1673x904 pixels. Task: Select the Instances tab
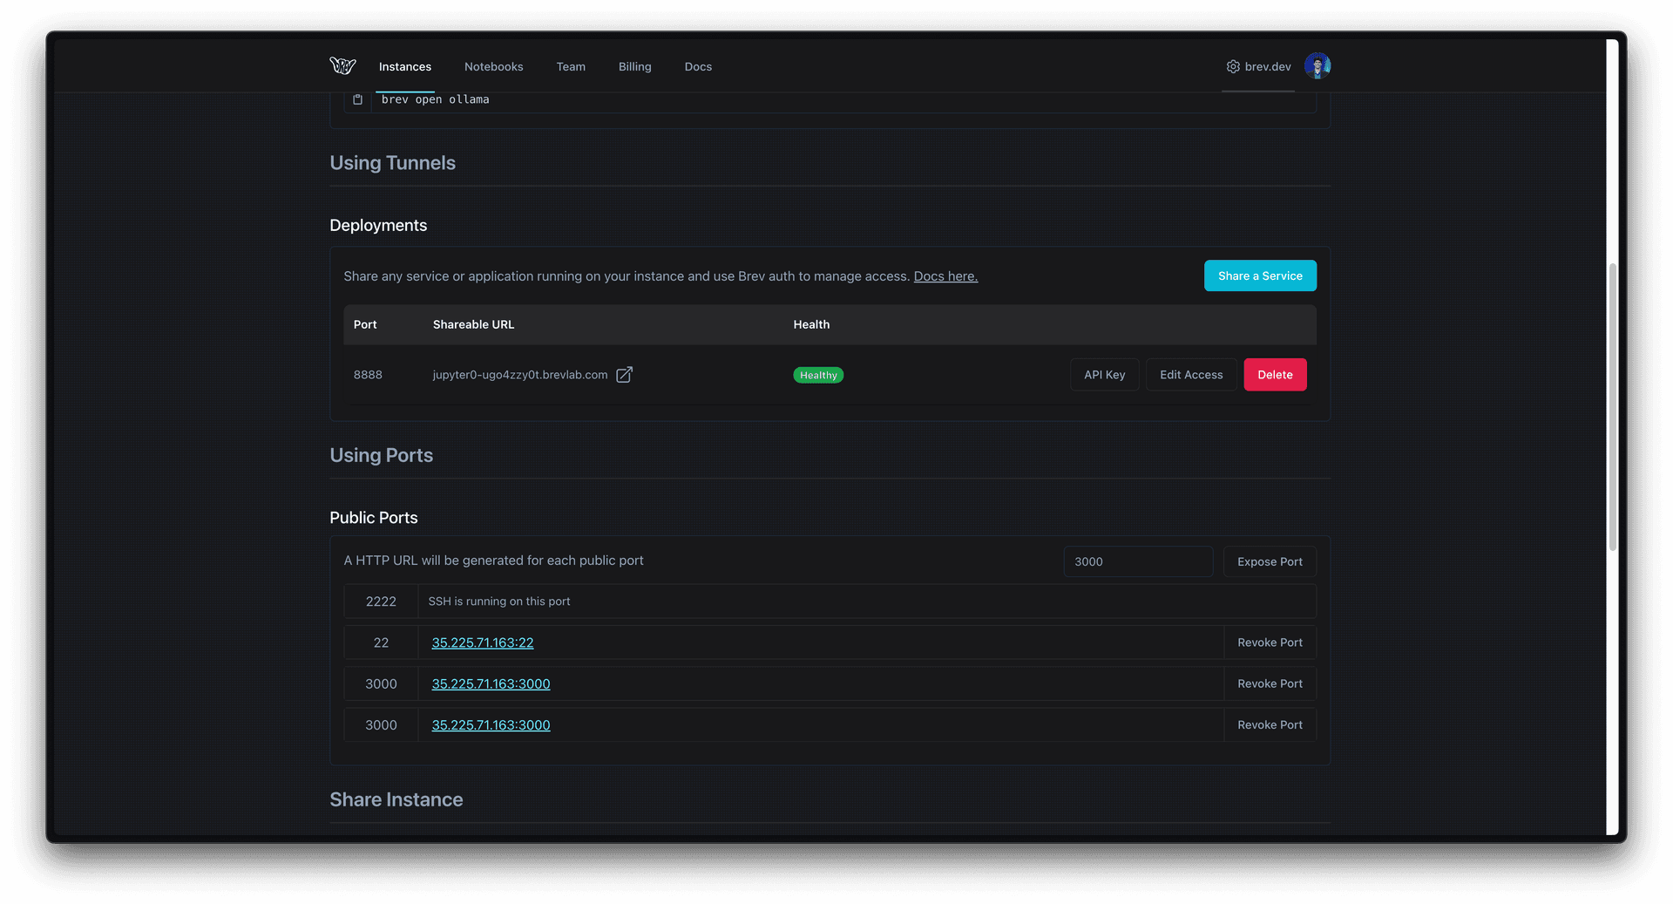(404, 67)
